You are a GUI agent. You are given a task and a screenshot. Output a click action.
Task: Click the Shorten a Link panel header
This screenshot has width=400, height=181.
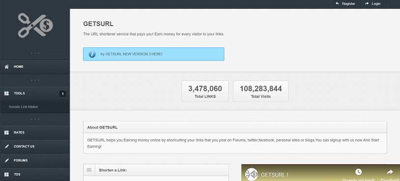pyautogui.click(x=156, y=170)
